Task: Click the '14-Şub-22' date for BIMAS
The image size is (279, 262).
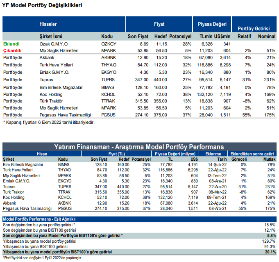Action: [x=217, y=164]
